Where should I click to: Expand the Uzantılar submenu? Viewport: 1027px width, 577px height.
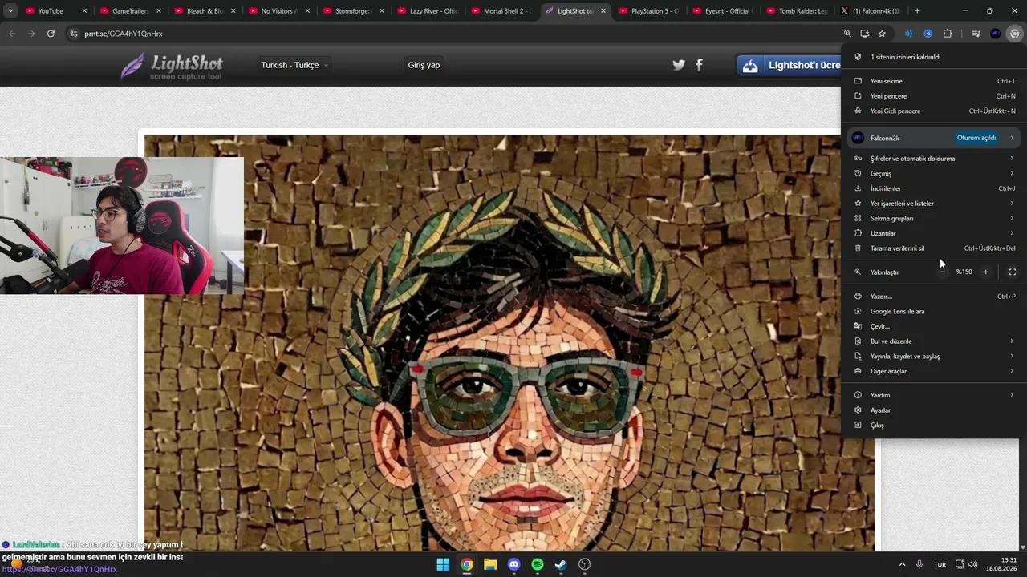click(x=934, y=233)
